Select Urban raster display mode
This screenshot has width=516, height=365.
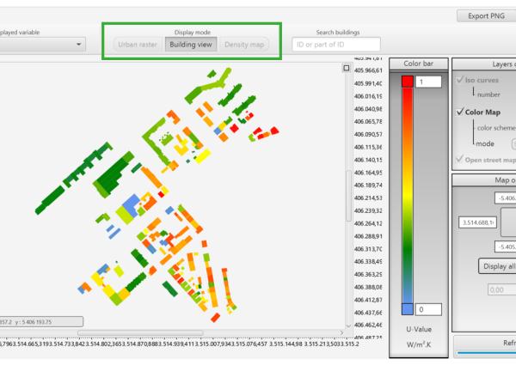coord(138,45)
